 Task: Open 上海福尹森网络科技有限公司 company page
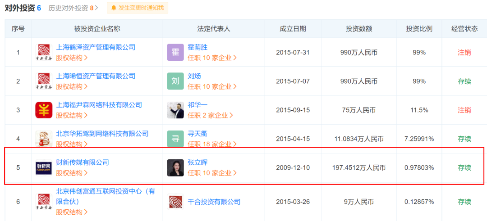pos(99,105)
